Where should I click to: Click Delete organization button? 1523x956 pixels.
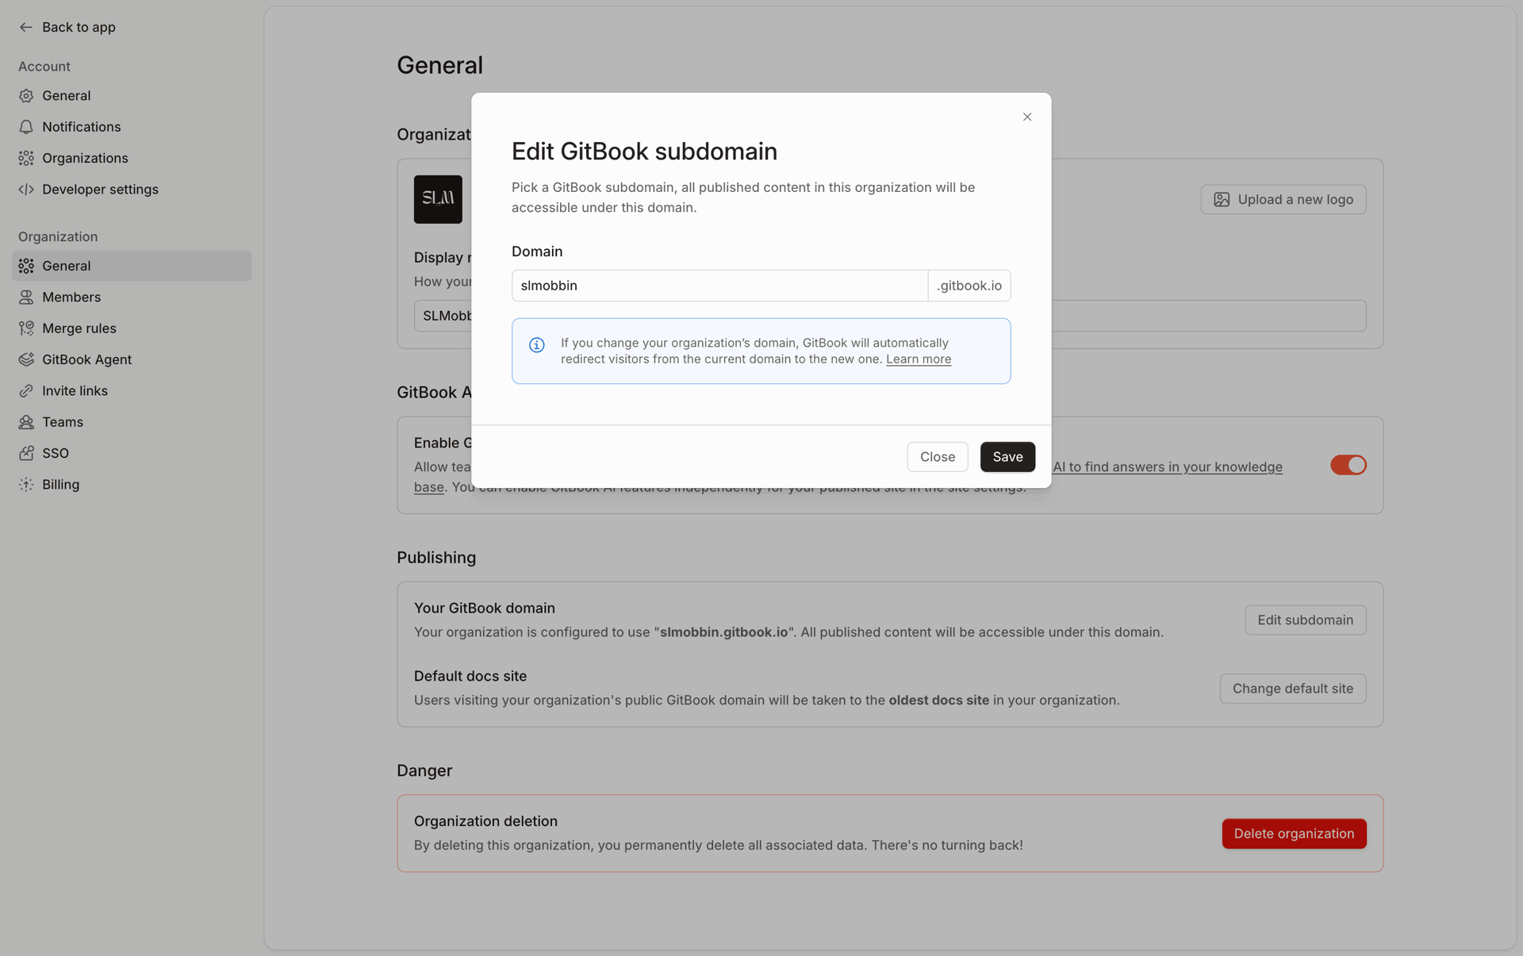(x=1294, y=834)
